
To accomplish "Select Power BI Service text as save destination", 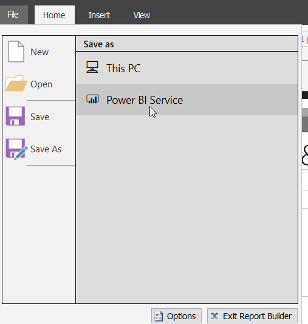I will click(145, 100).
